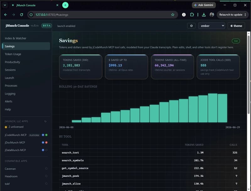Click jDataMunch-MCP empty status circle

[46, 150]
